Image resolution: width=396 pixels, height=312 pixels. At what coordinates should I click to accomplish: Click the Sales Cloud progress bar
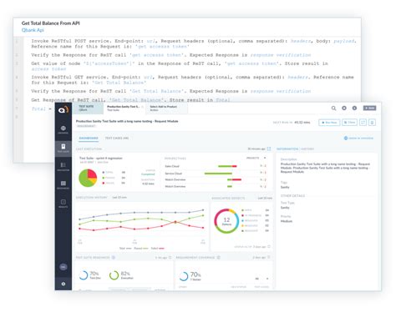point(227,166)
